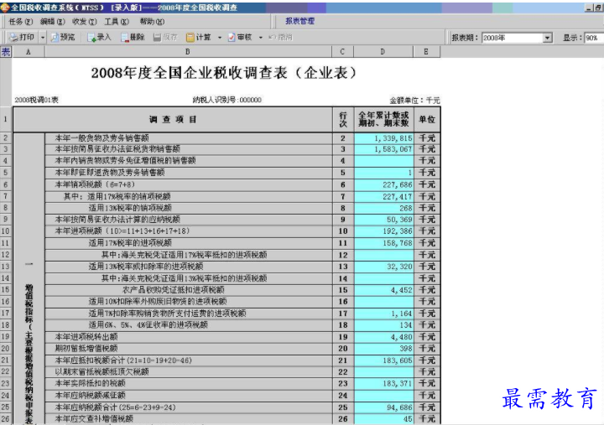Click the 纳税人识别号:000000 label
The height and width of the screenshot is (425, 604).
tap(226, 100)
